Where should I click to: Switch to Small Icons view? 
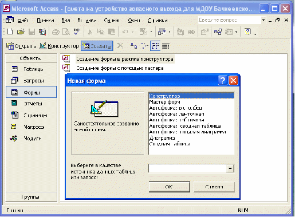pyautogui.click(x=144, y=46)
